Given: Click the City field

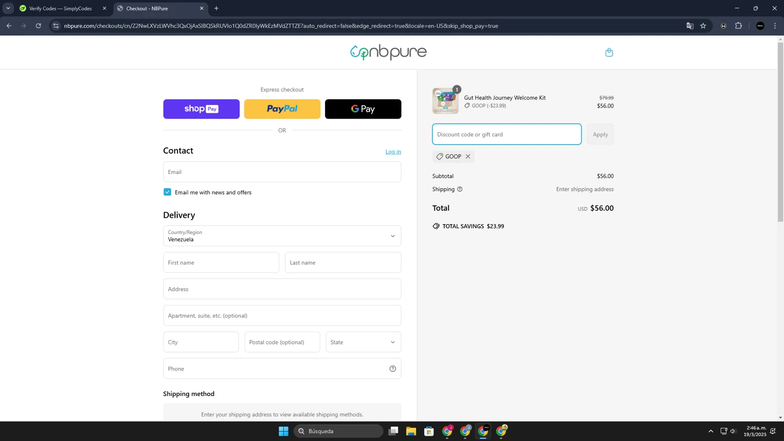Looking at the screenshot, I should coord(201,342).
